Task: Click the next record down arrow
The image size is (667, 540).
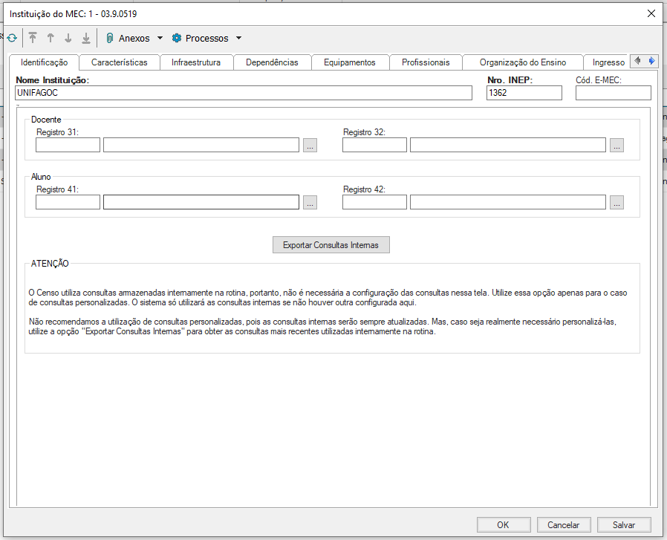Action: click(x=68, y=38)
